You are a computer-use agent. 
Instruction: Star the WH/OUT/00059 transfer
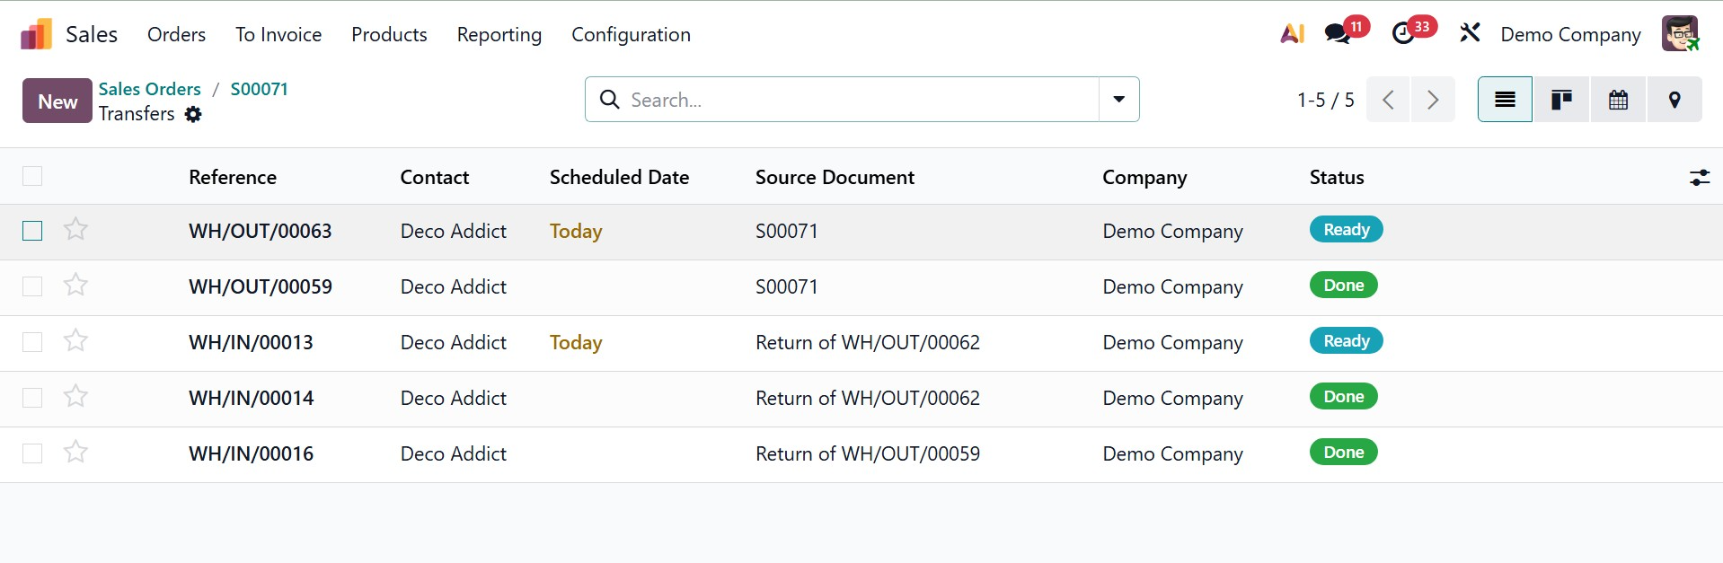tap(76, 286)
